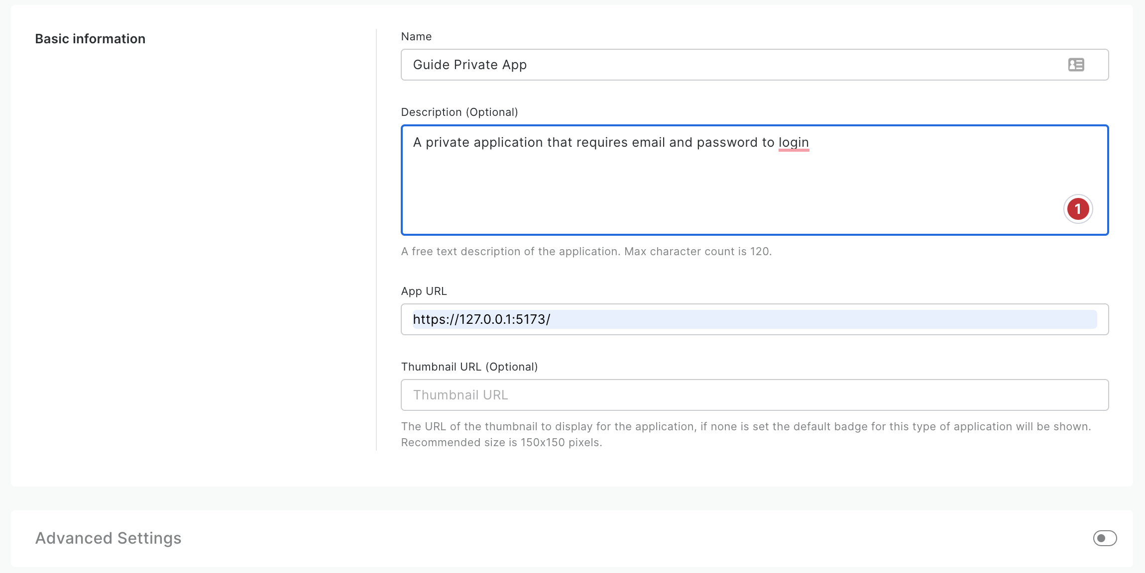Click the "Name" field label
Screen dimensions: 1145x573
[416, 36]
